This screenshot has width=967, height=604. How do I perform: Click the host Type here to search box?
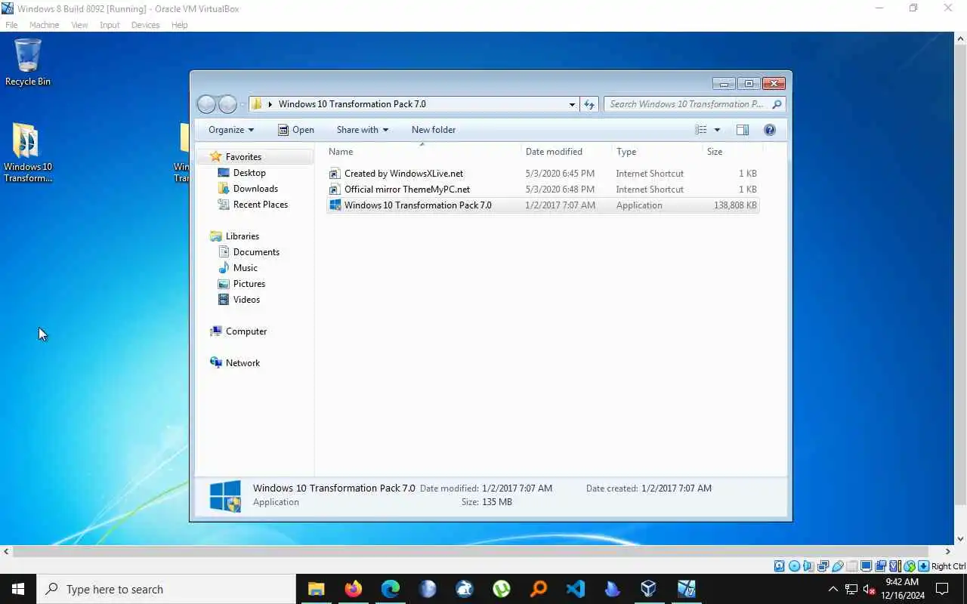[166, 589]
